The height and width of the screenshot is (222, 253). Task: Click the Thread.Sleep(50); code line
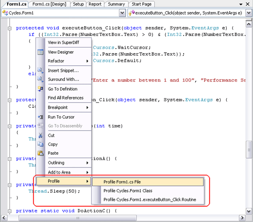click(54, 191)
